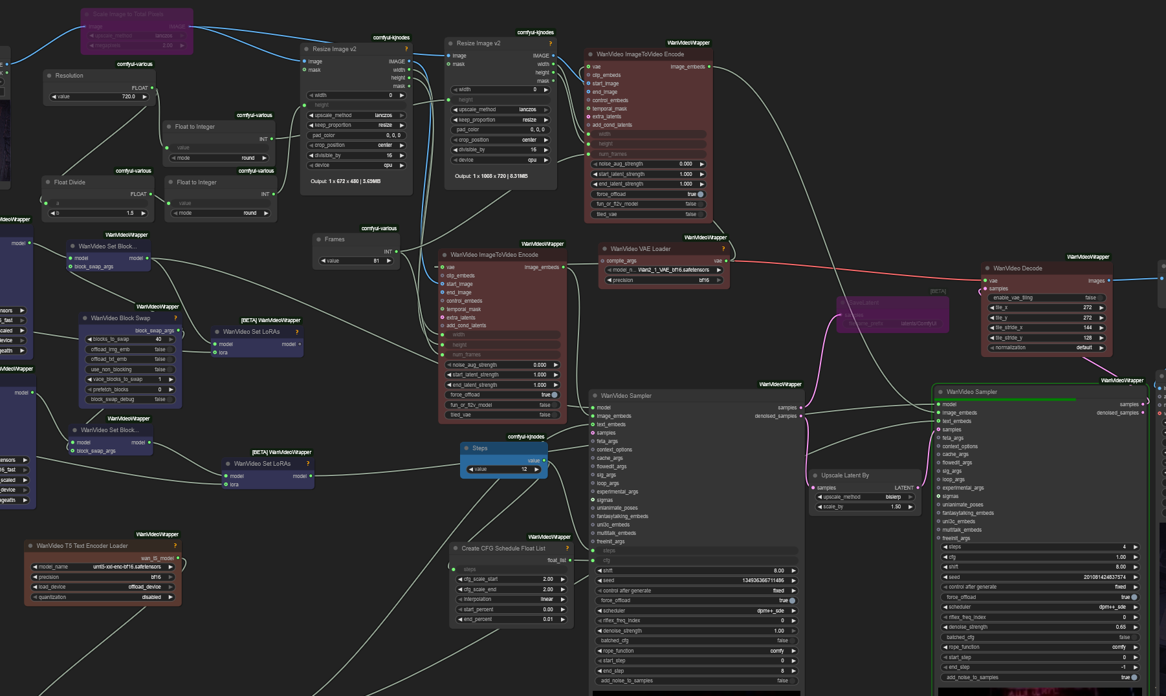Open normalization dropdown in WanVideo Decode
Viewport: 1166px width, 696px height.
[1046, 347]
